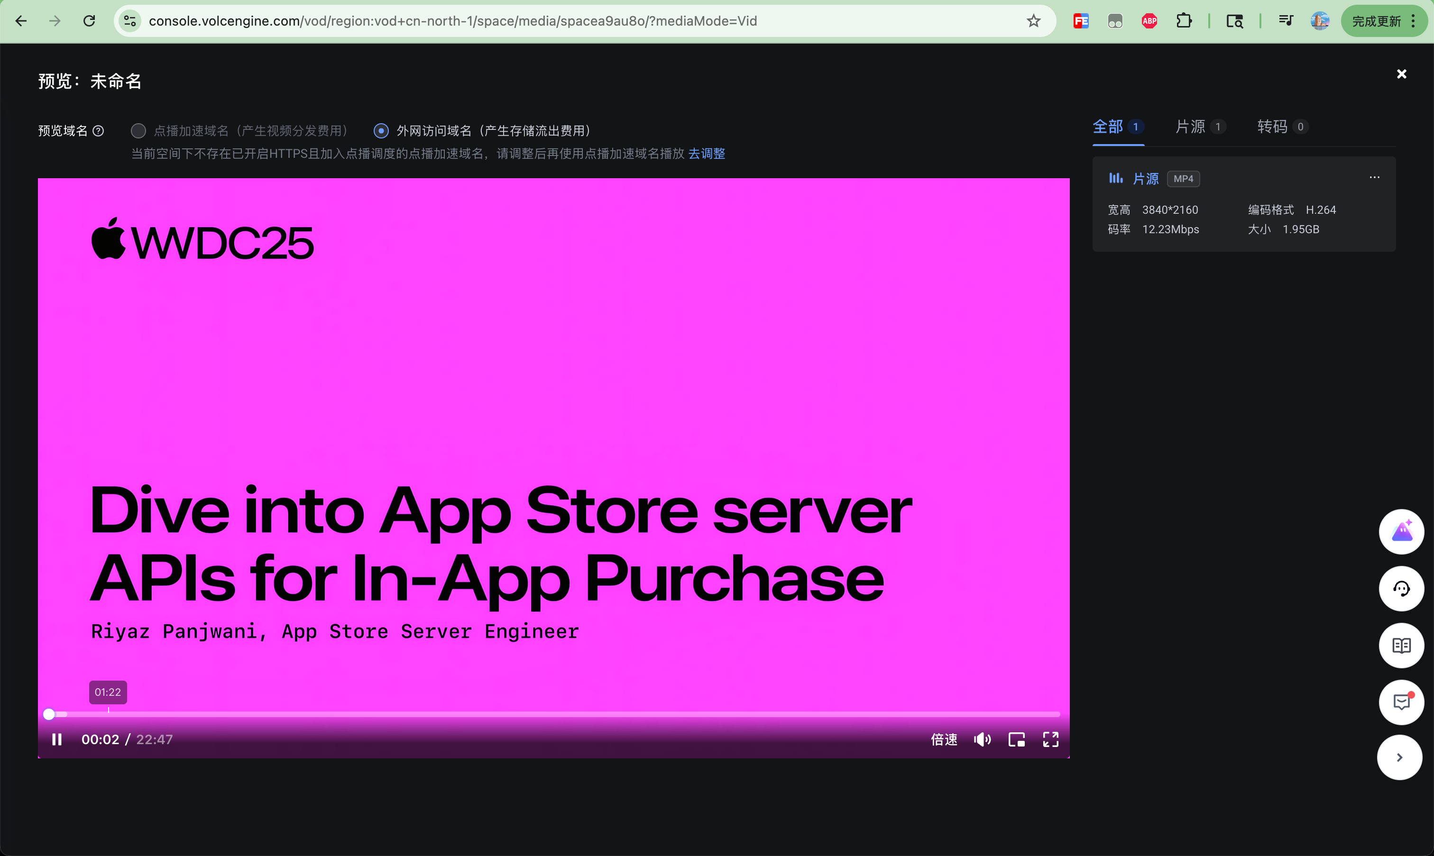Open customer support headset icon
This screenshot has width=1434, height=856.
click(1401, 589)
